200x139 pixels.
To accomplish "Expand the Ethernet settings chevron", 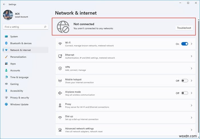I will [x=191, y=56].
